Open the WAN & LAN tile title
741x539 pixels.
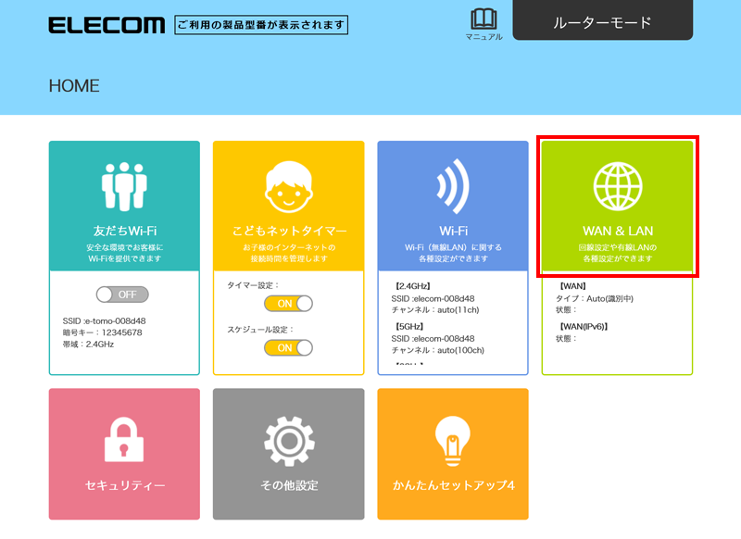618,231
